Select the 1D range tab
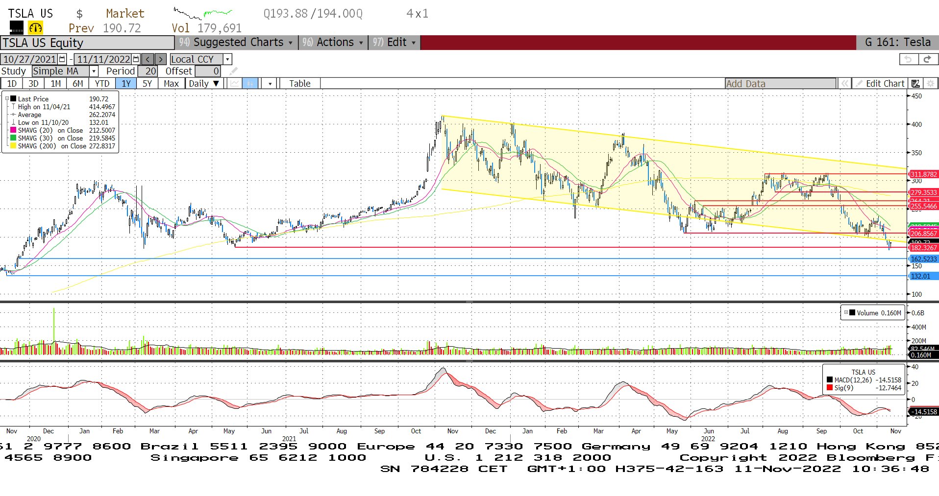The height and width of the screenshot is (496, 939). tap(12, 84)
